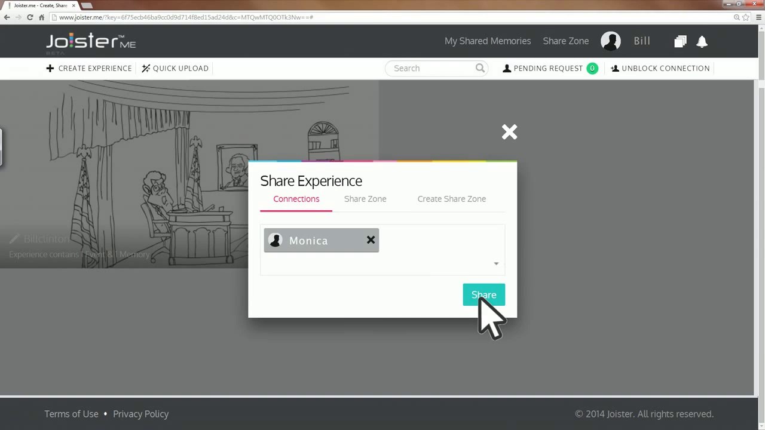Open Bill user menu

(x=642, y=41)
